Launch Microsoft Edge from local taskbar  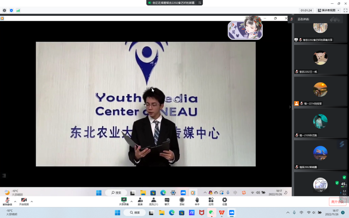tap(172, 213)
